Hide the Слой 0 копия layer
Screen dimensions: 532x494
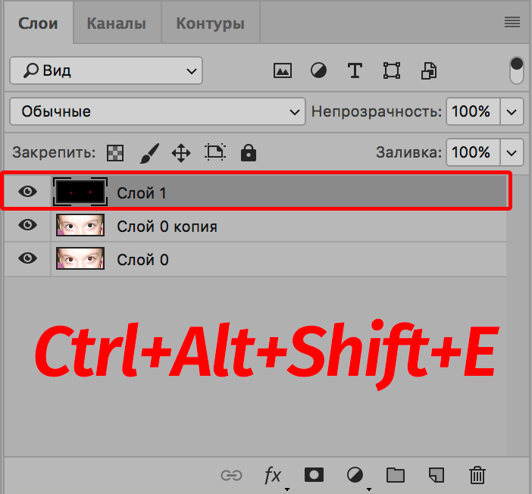pyautogui.click(x=27, y=224)
